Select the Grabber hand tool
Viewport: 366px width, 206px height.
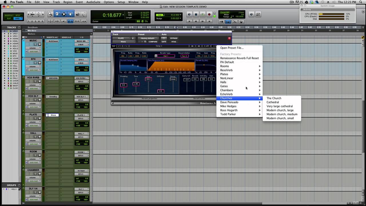coord(70,14)
